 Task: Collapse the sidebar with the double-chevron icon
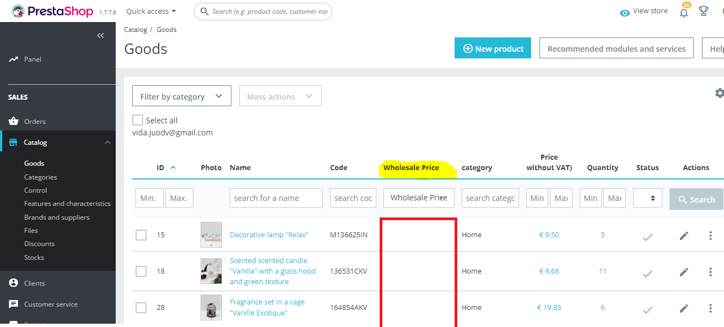[x=100, y=36]
